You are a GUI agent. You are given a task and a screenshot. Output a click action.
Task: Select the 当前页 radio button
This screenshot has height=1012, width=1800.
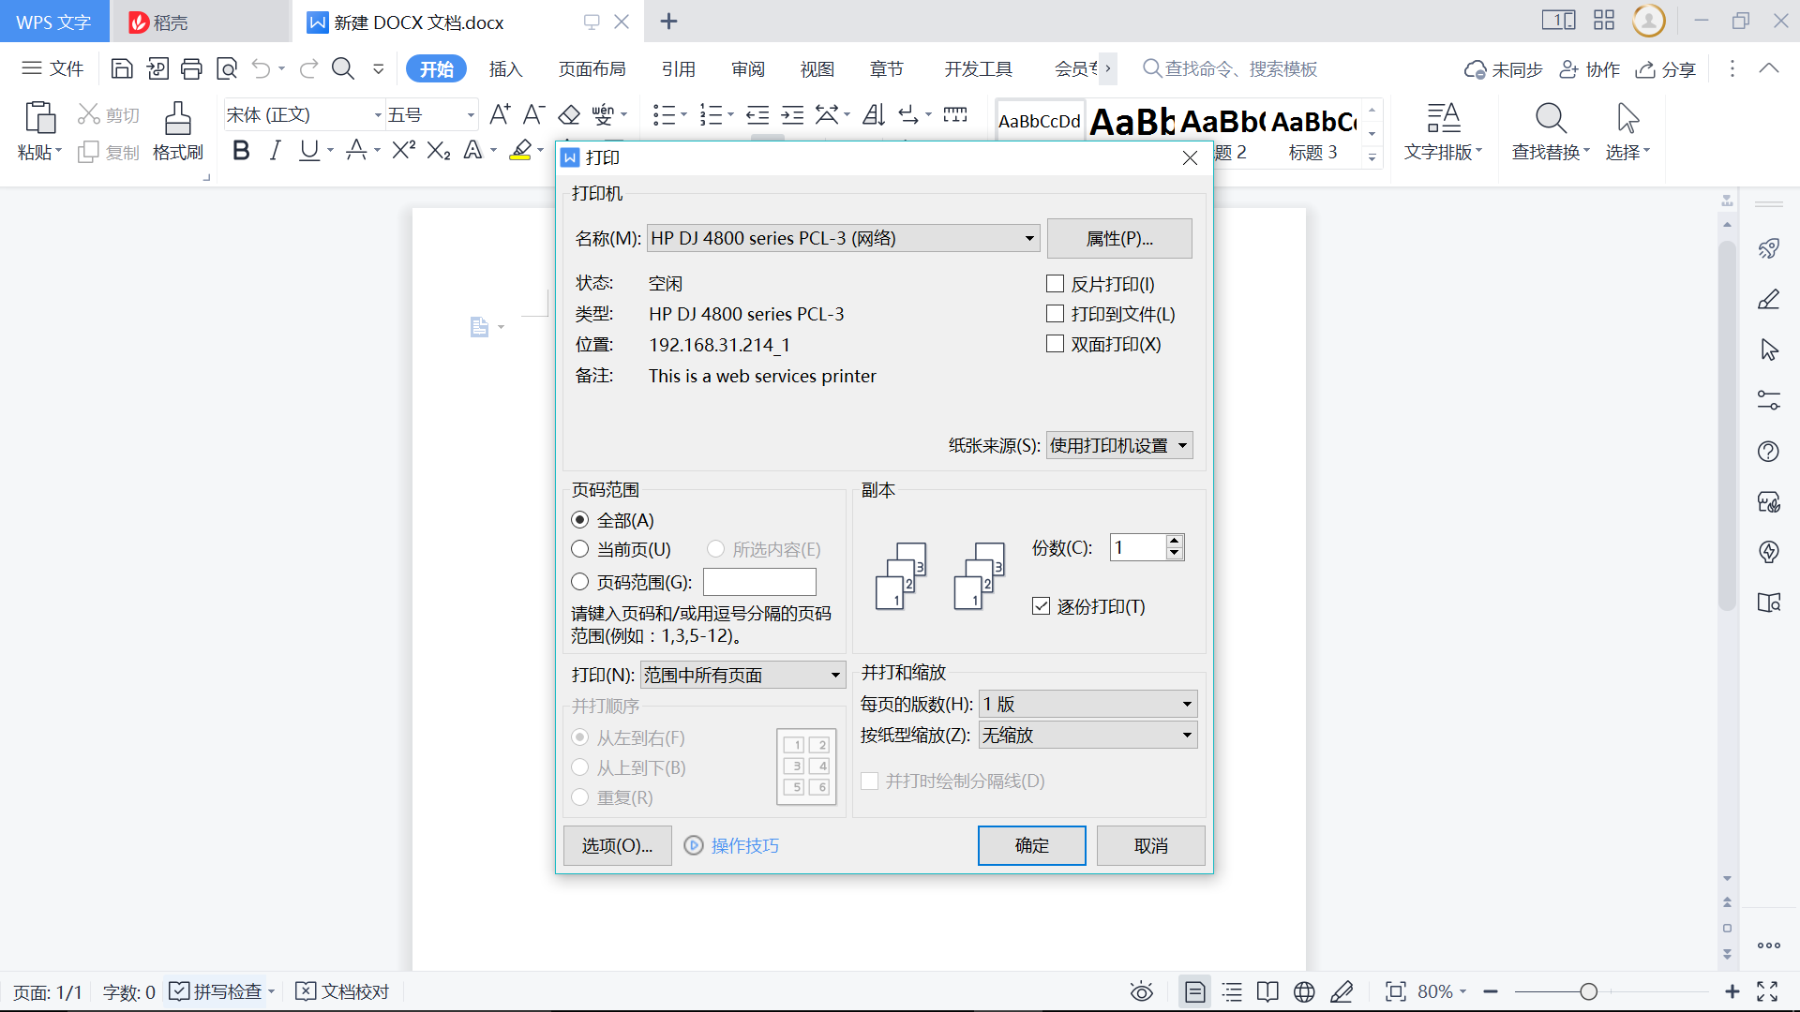[x=579, y=549]
